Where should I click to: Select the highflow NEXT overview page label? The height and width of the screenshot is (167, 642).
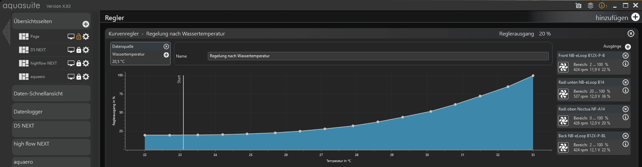coord(44,63)
